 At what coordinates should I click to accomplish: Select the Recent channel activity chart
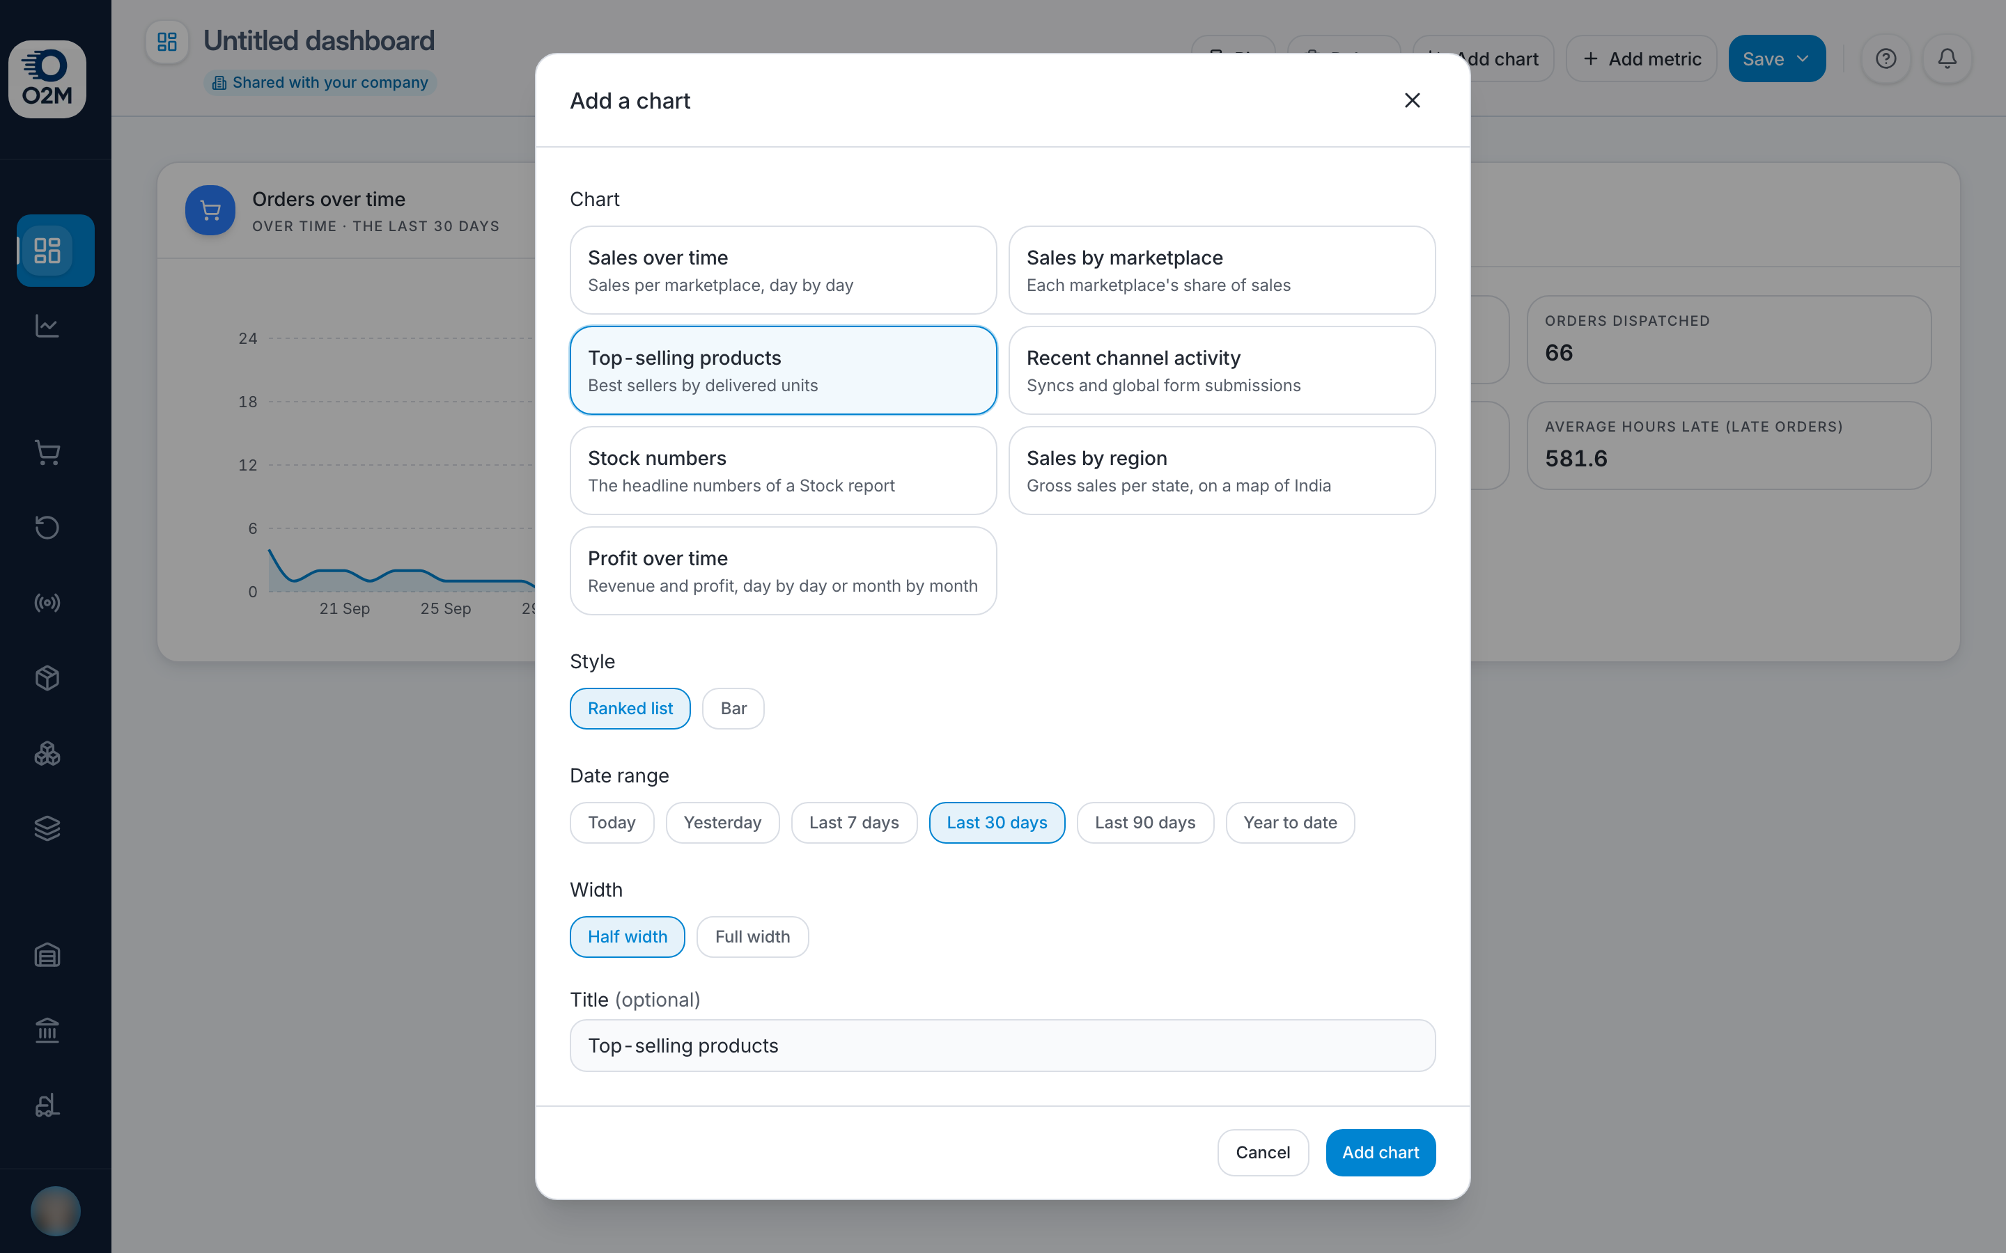pos(1222,370)
